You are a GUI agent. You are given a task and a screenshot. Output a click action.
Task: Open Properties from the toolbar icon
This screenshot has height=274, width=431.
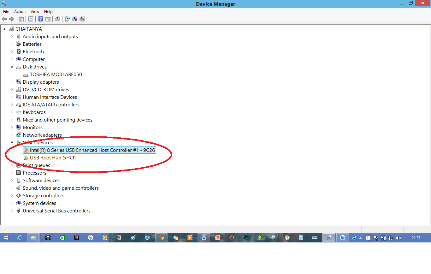(31, 19)
